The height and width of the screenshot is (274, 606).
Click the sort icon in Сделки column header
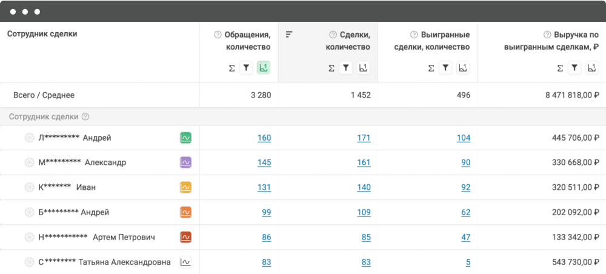289,35
